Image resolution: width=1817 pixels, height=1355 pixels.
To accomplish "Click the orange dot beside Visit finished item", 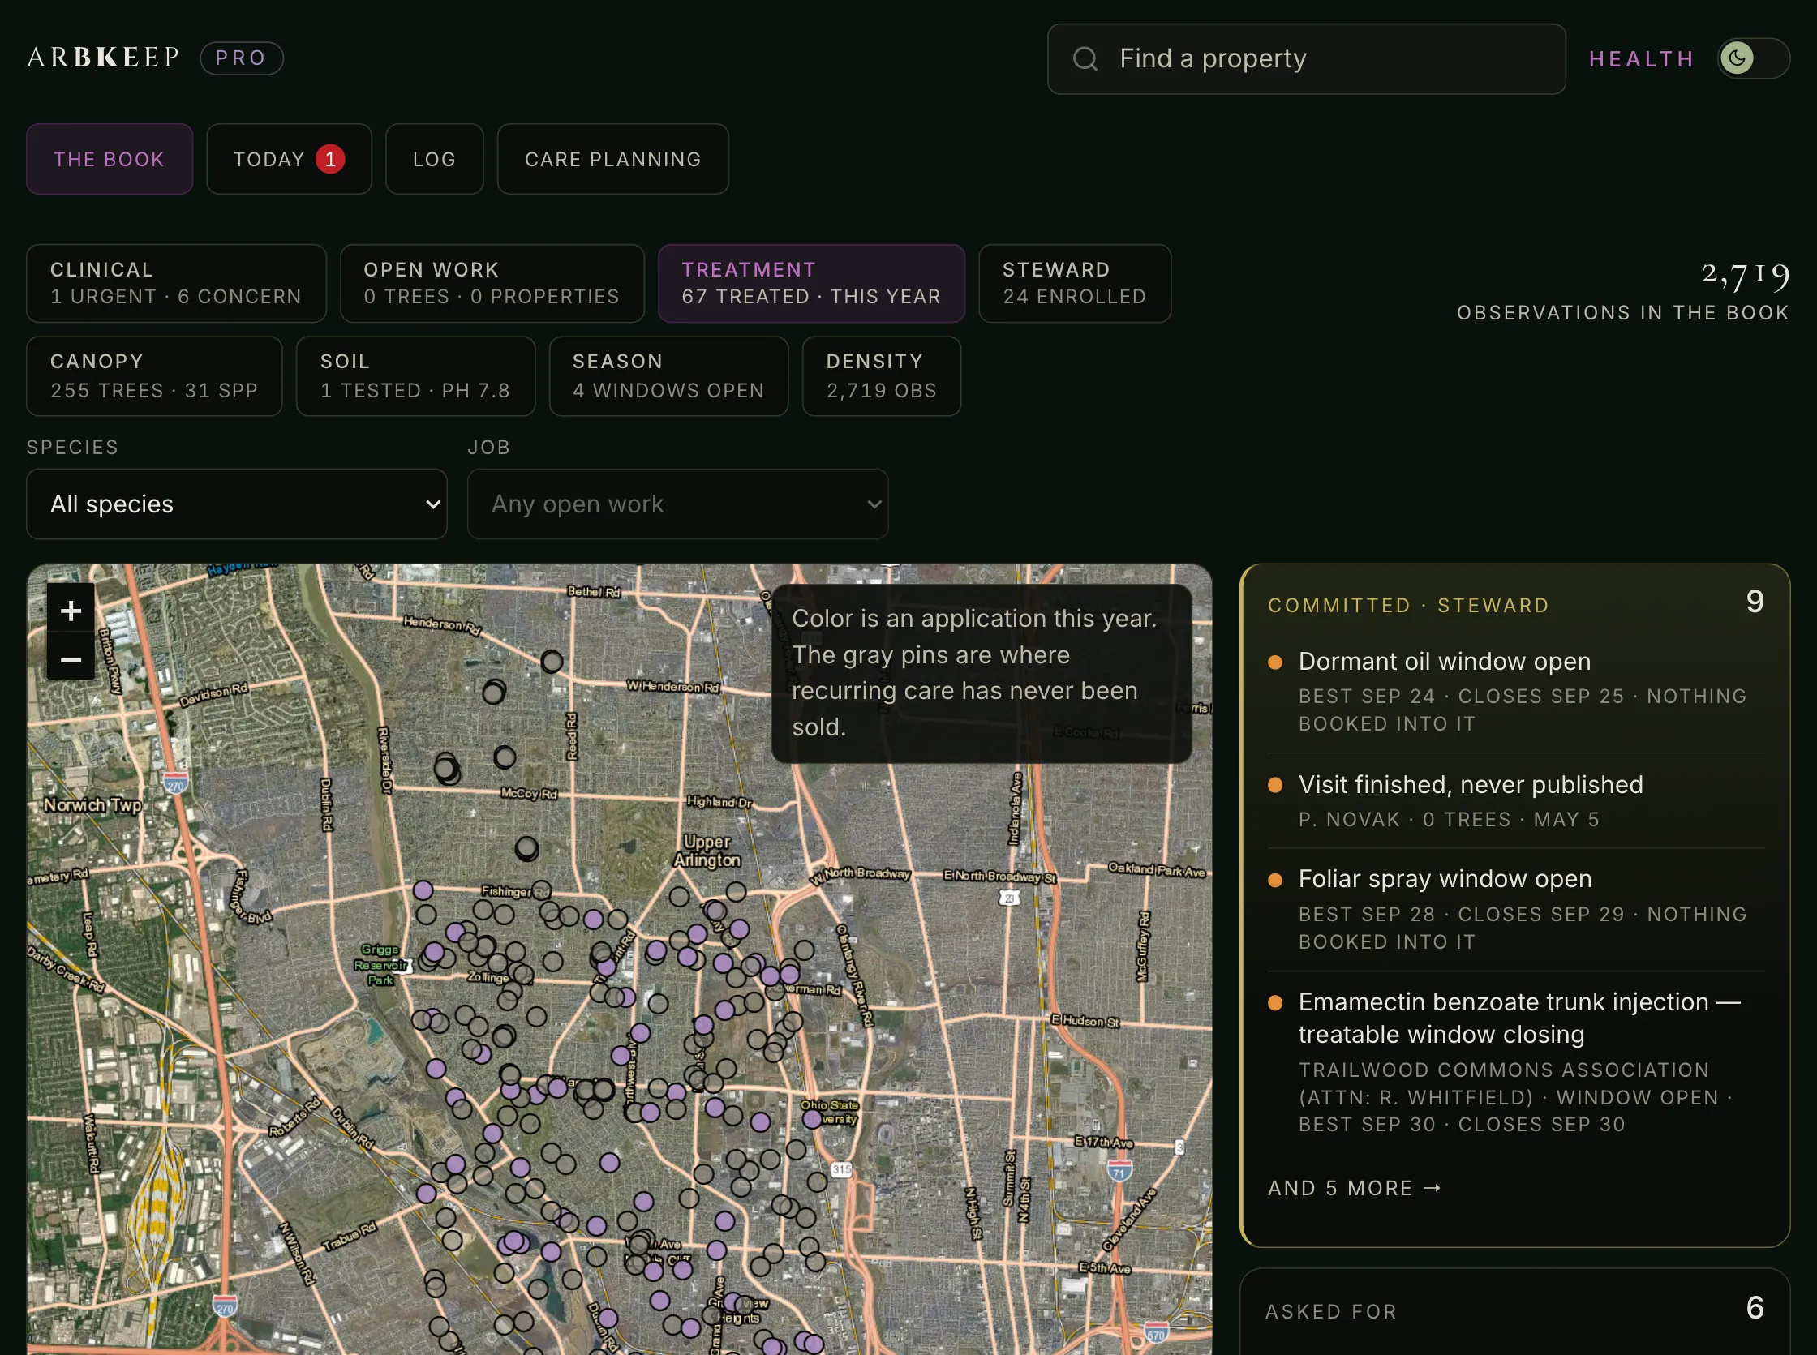I will click(1275, 785).
